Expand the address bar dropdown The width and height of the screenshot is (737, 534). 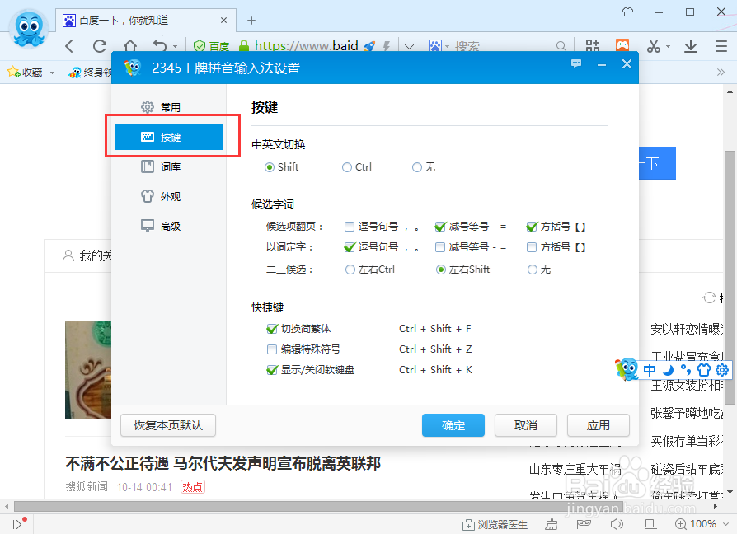coord(409,46)
